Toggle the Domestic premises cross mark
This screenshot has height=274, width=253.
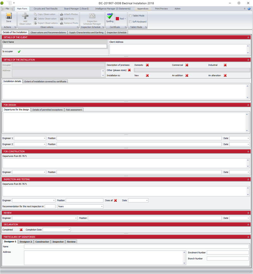pos(147,65)
